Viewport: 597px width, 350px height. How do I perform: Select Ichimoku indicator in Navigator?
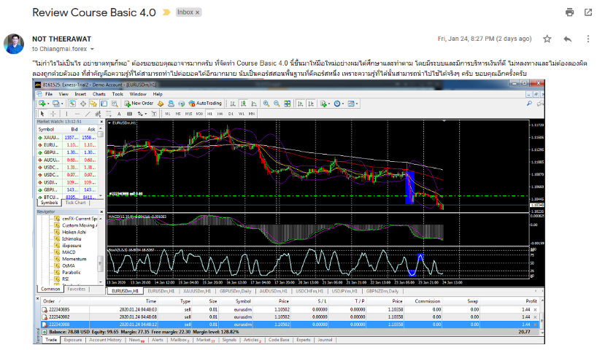click(72, 239)
